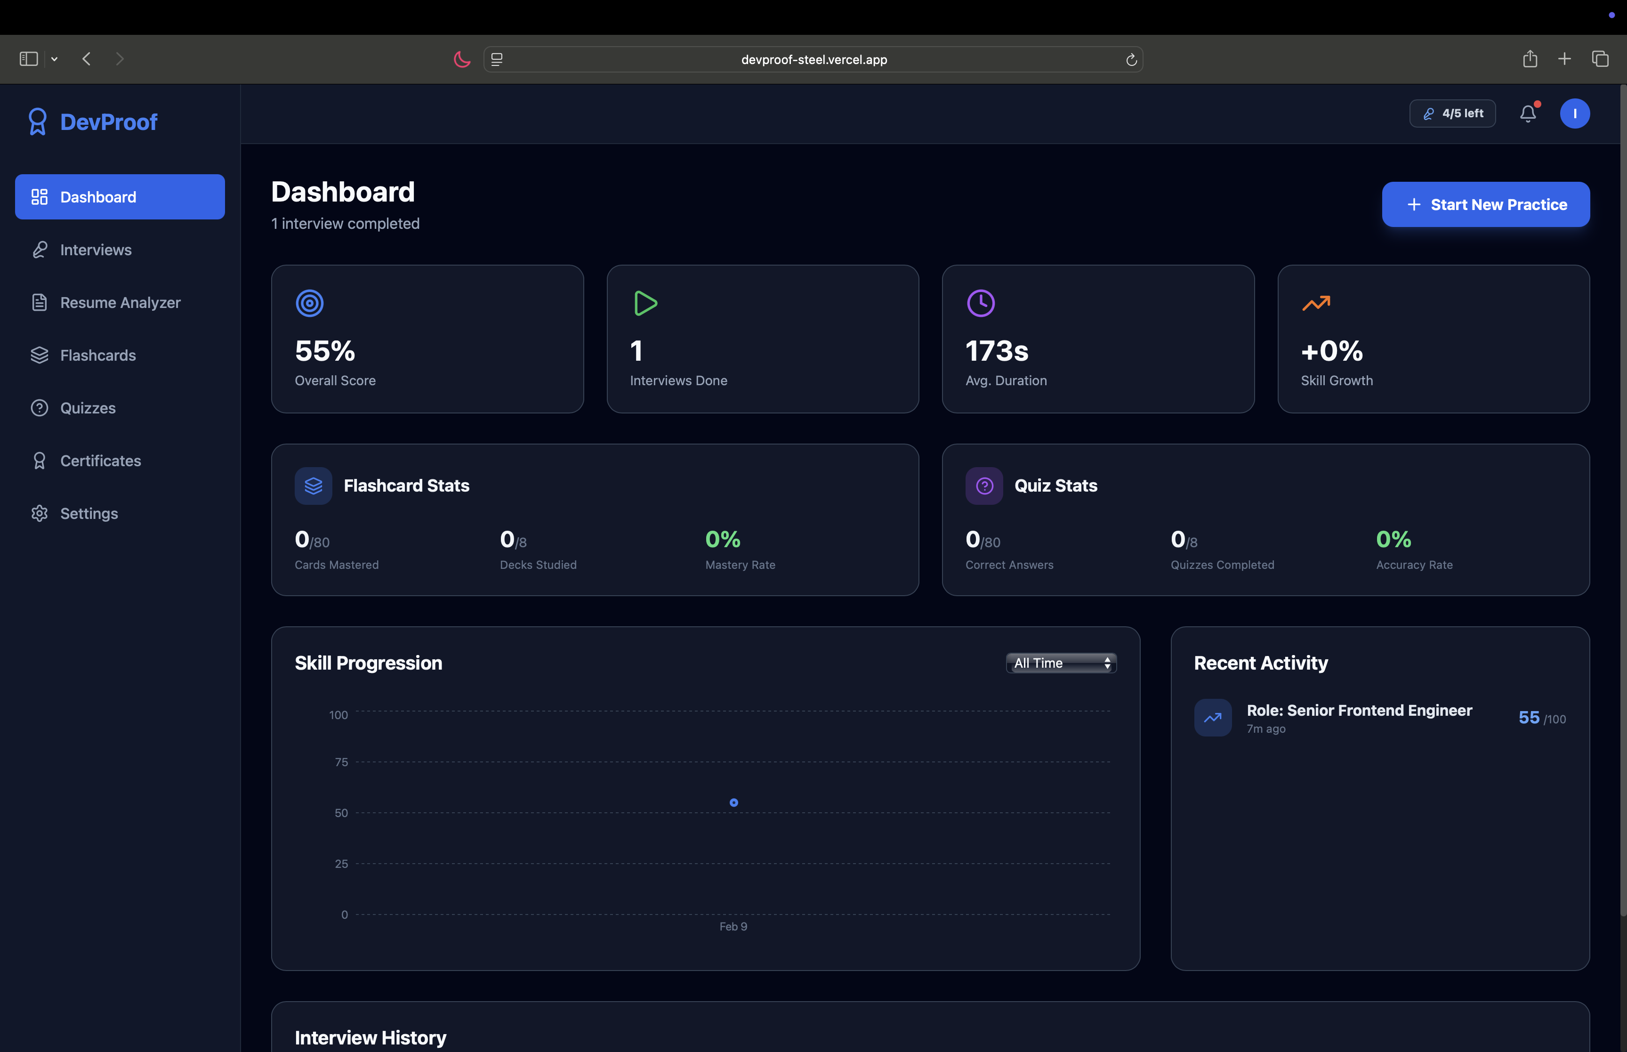Viewport: 1627px width, 1052px height.
Task: Click the DevProof logo badge icon
Action: click(x=38, y=121)
